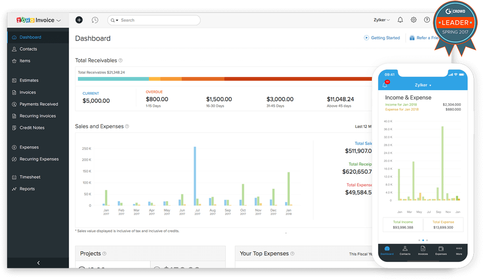
Task: Click the Refer a Friend link
Action: [x=424, y=38]
